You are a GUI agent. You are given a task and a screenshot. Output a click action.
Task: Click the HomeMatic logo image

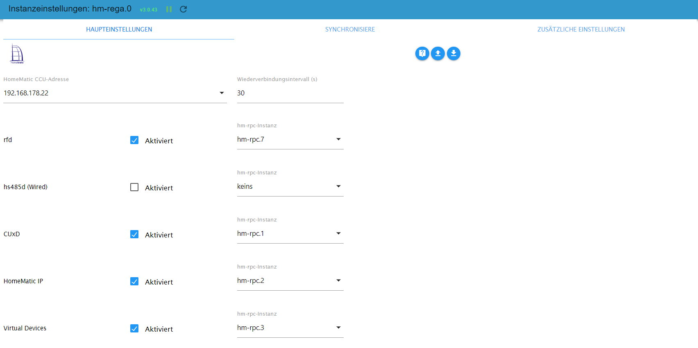(x=17, y=54)
